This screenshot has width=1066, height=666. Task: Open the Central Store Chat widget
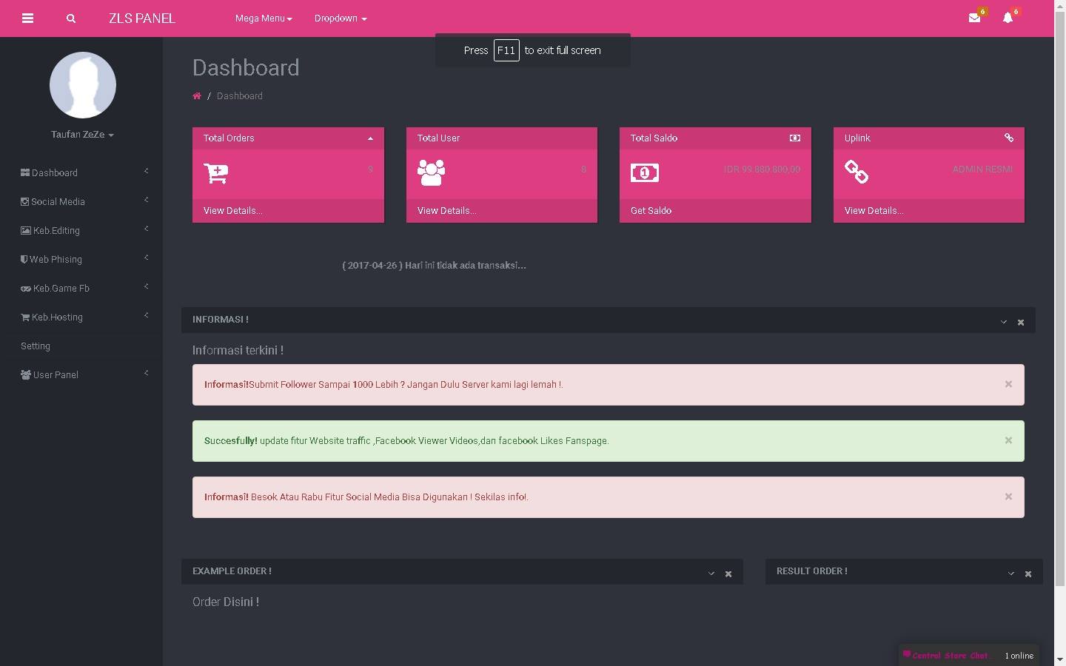[951, 655]
